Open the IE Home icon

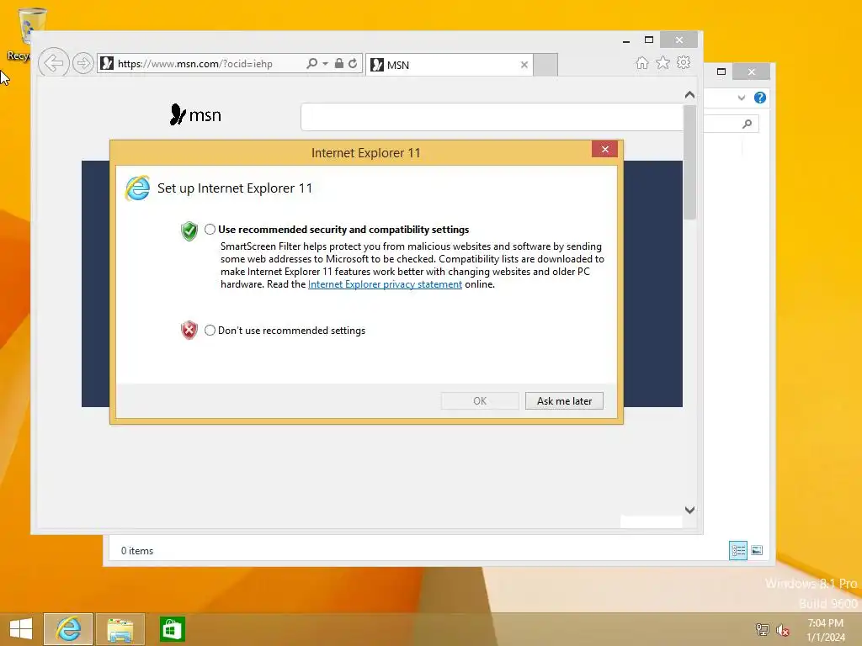coord(642,63)
